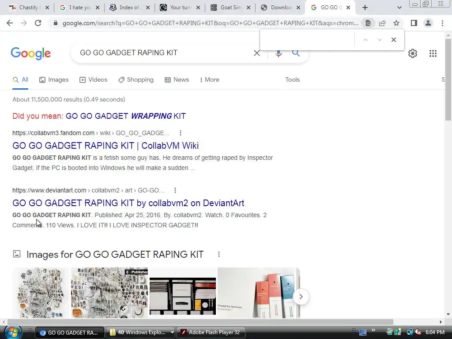View site information via the lock icon
This screenshot has width=452, height=339.
[x=56, y=23]
